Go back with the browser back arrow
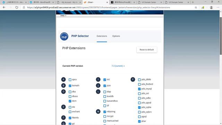Screen dimensions: 222x125 [4, 7]
